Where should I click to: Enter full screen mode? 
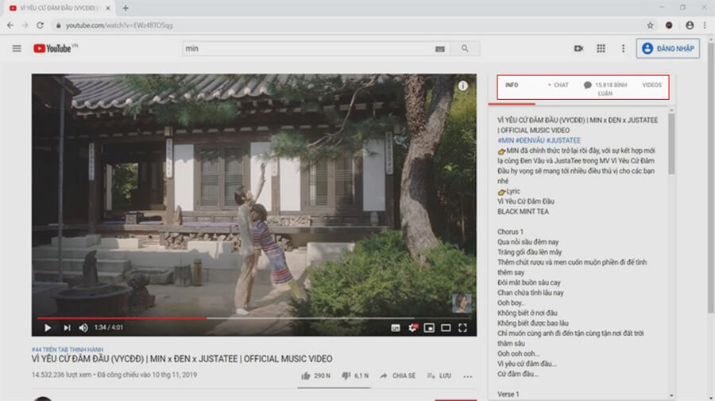point(462,328)
